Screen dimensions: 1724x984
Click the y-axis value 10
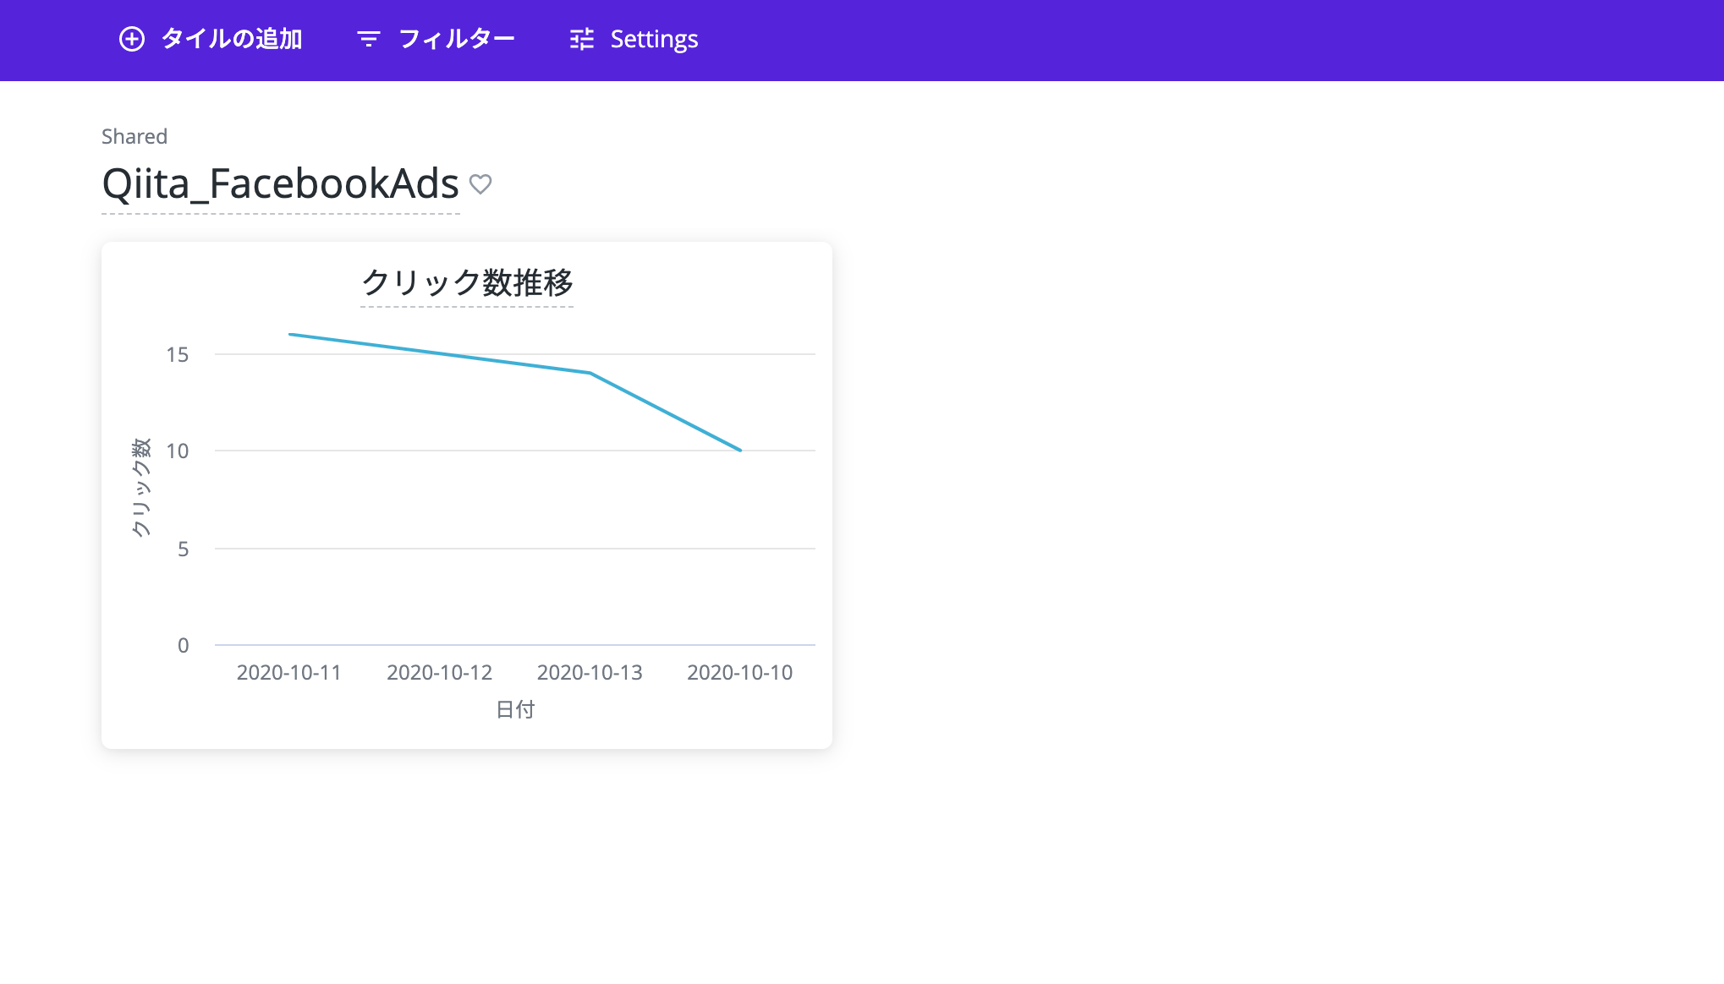click(x=178, y=451)
